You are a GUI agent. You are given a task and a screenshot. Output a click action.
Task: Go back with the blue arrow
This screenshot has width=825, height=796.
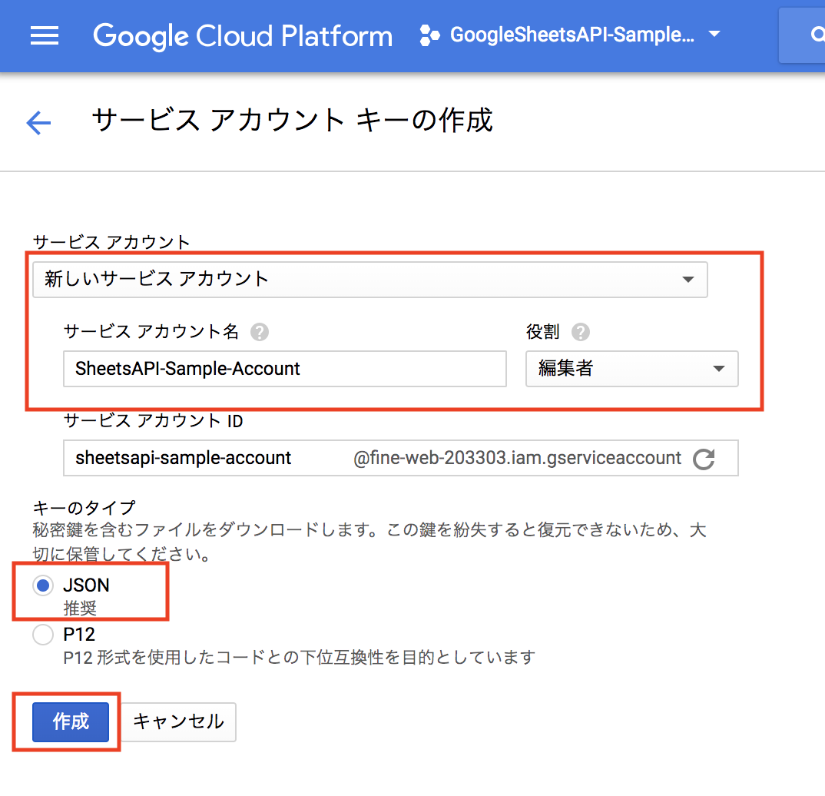point(38,123)
